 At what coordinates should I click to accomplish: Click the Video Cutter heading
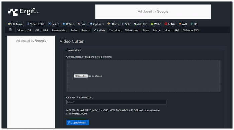click(72, 41)
